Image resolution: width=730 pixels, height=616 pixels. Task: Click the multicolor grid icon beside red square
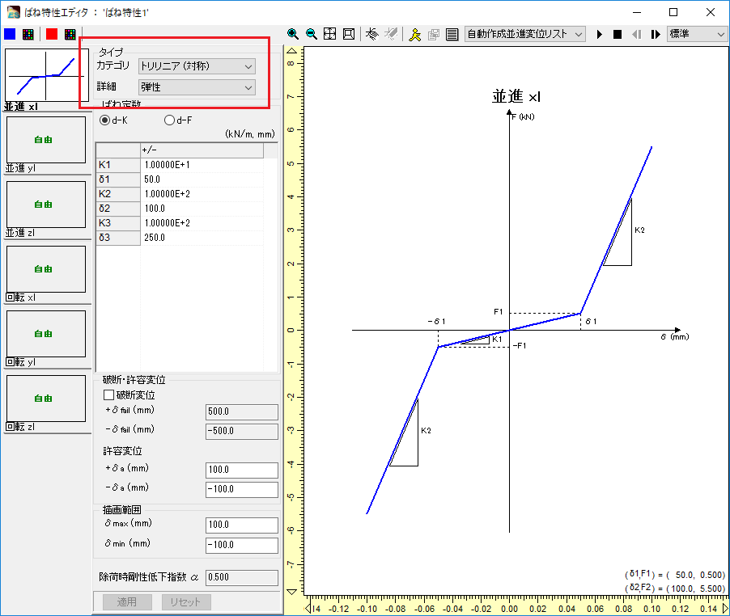[70, 34]
